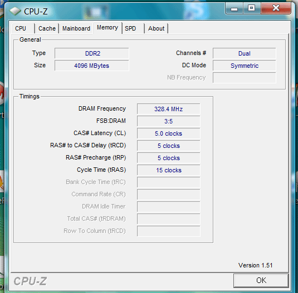Maximize the CPU-Z window
This screenshot has height=293, width=298.
[252, 8]
